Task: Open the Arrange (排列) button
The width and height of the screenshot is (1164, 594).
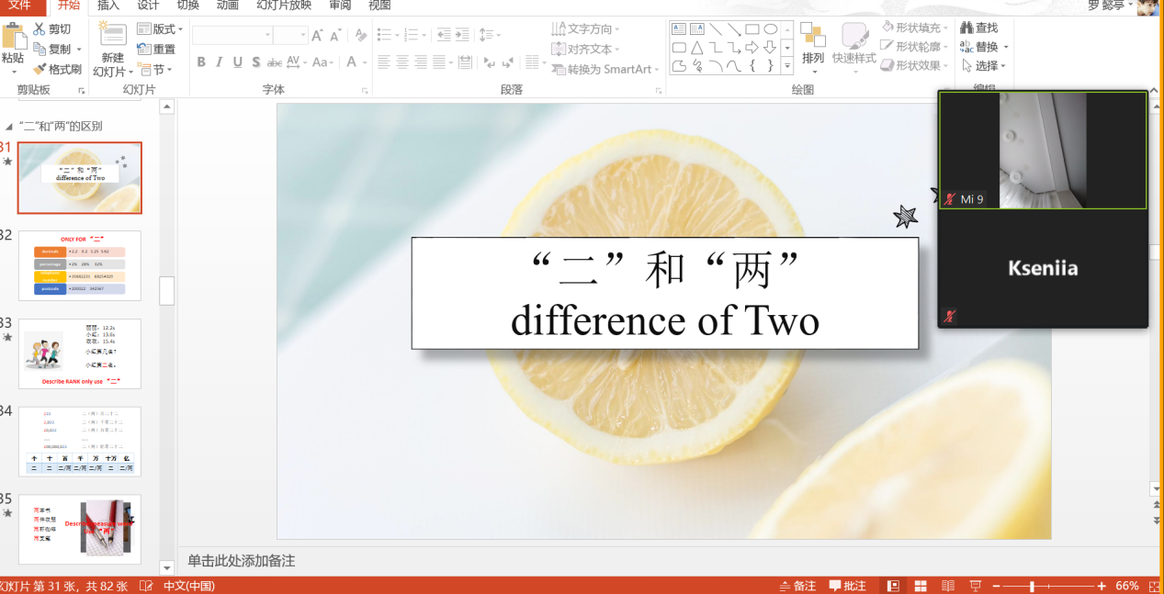Action: (813, 46)
